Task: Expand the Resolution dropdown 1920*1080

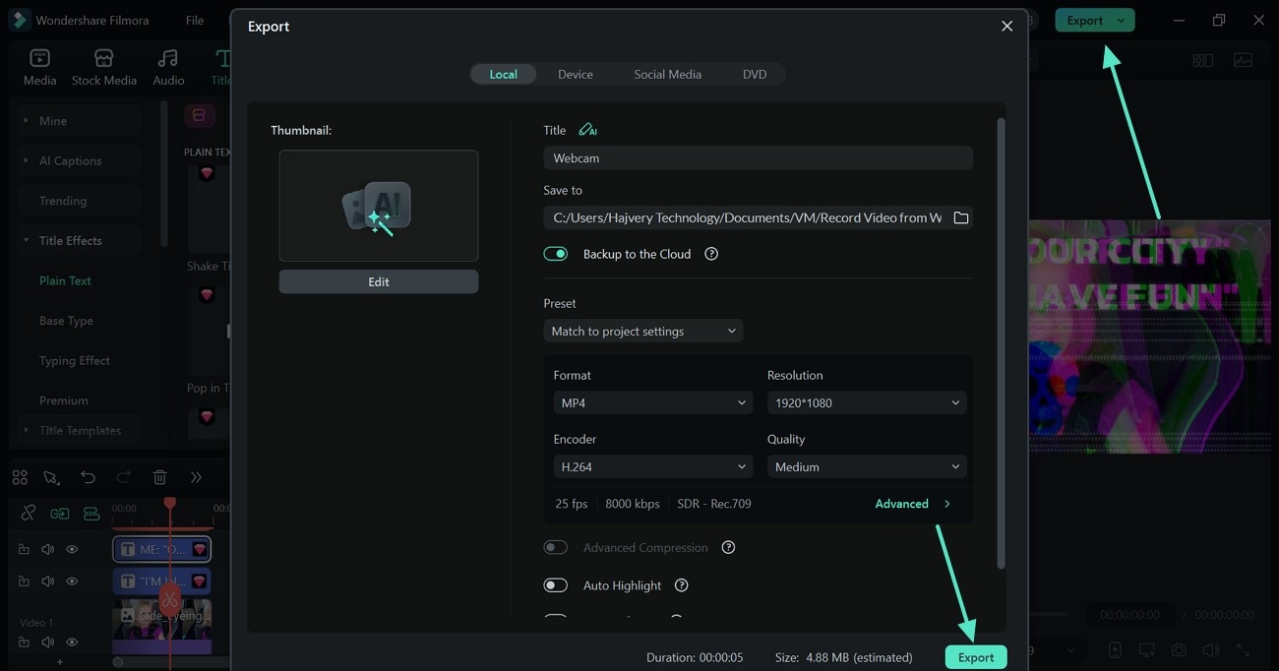Action: point(866,402)
